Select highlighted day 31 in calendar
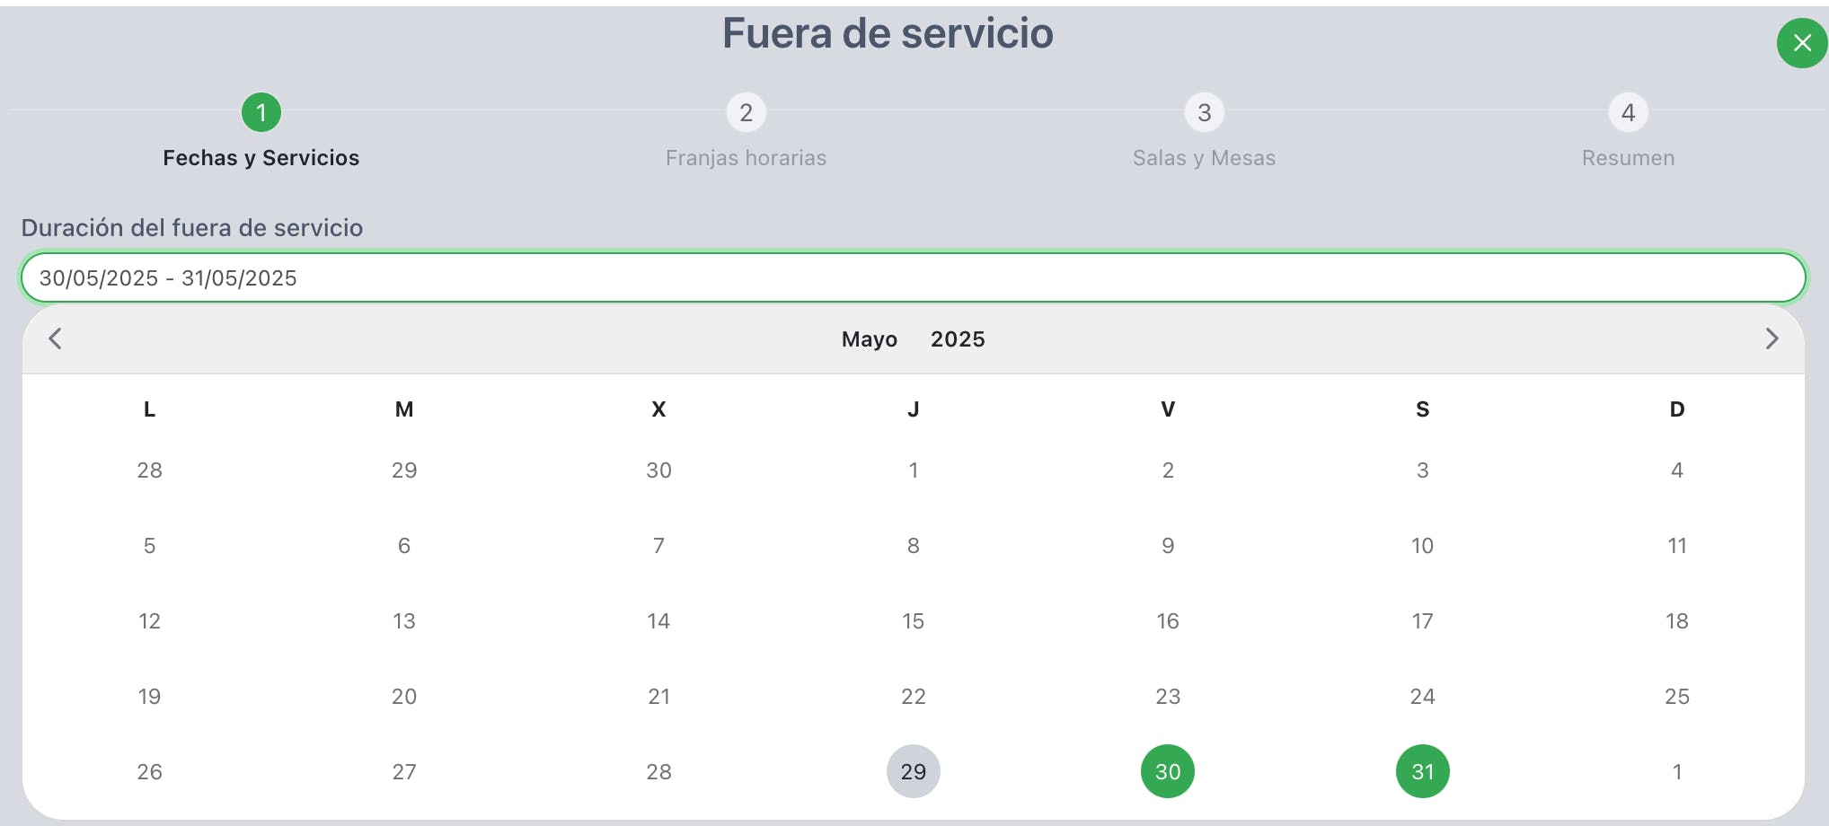This screenshot has height=826, width=1829. click(x=1422, y=771)
